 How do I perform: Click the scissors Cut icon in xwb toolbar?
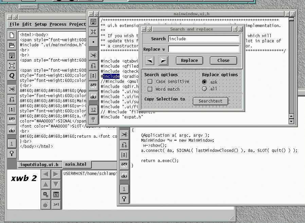12,89
